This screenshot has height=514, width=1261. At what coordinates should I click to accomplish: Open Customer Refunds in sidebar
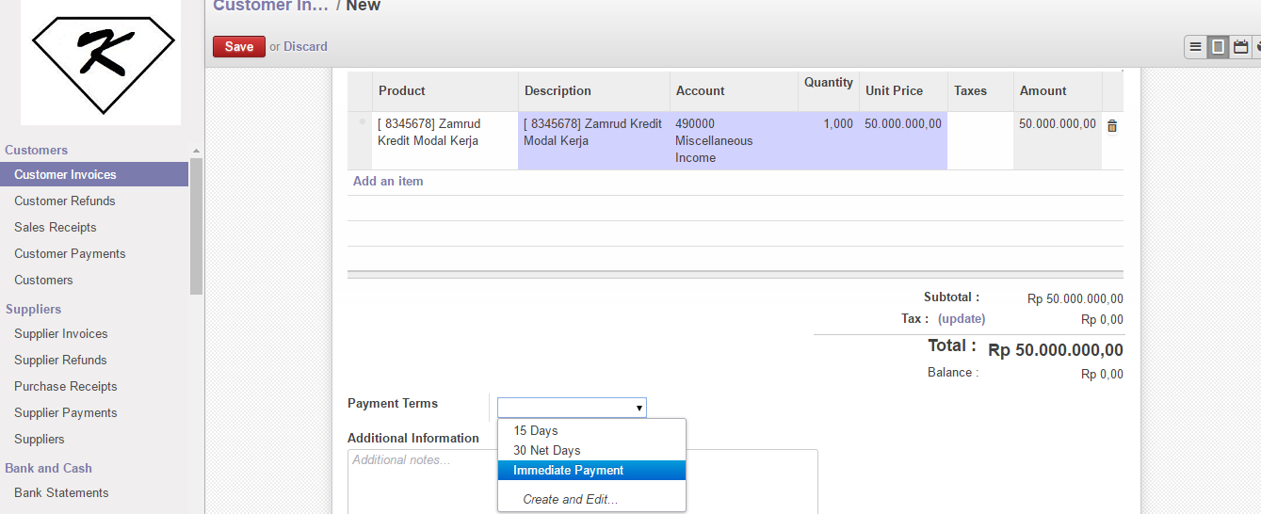[x=65, y=201]
